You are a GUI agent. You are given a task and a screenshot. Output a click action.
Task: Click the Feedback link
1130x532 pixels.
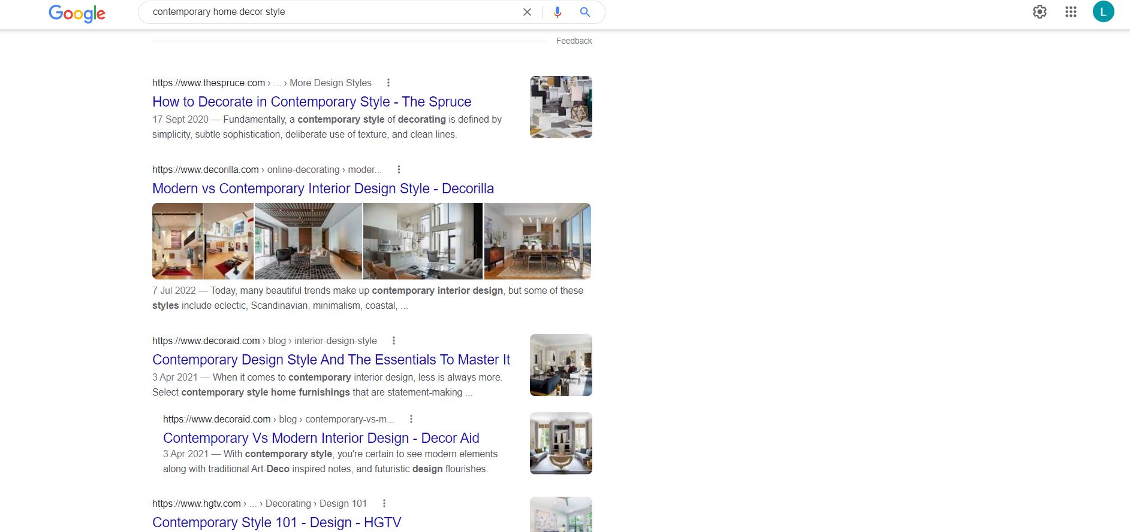coord(574,41)
